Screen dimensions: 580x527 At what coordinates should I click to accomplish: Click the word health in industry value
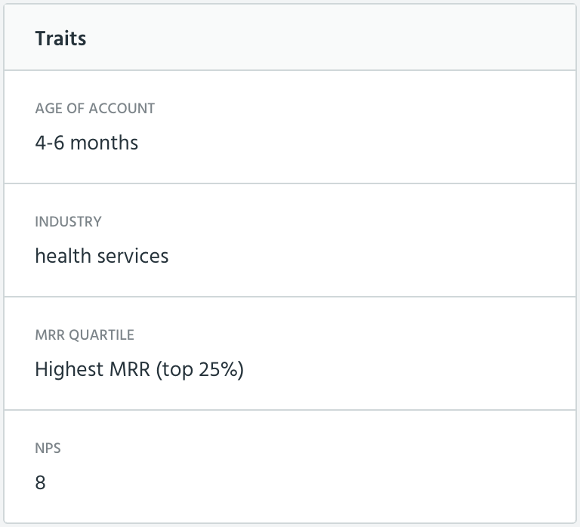pos(63,256)
